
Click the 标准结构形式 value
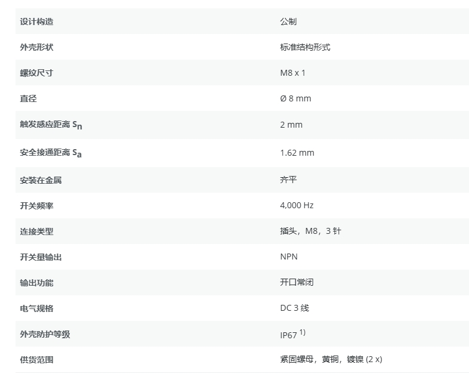[x=305, y=47]
